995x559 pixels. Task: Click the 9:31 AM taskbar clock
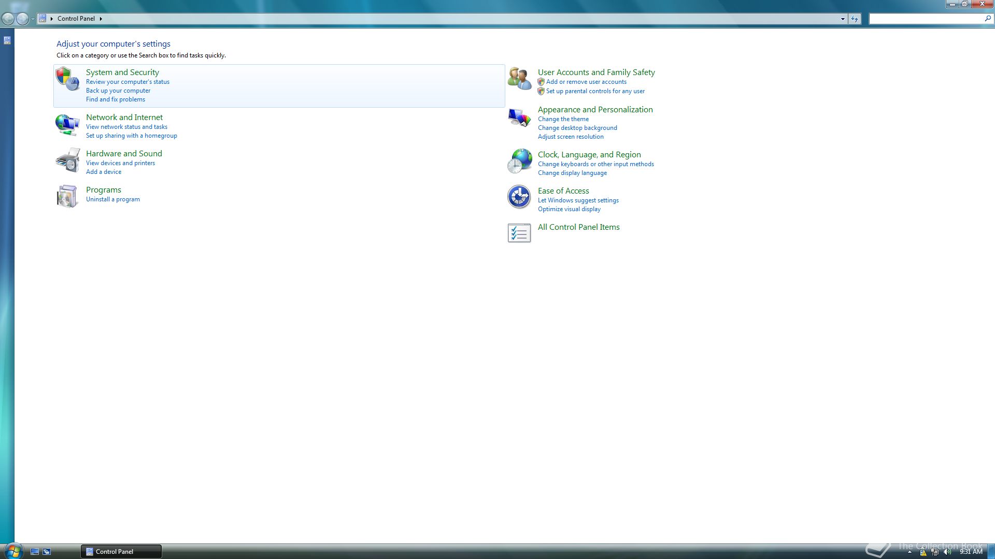click(x=971, y=552)
